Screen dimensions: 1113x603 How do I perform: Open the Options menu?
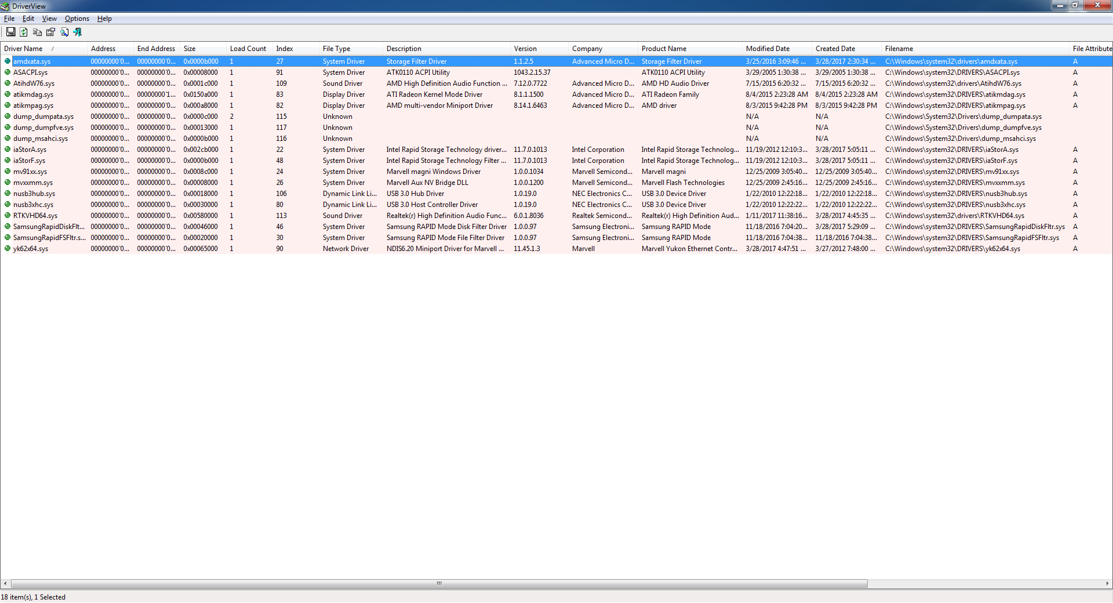tap(77, 19)
